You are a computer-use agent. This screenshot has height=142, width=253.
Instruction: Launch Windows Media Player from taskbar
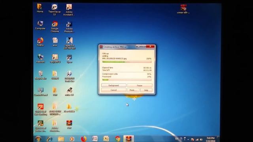[72, 139]
